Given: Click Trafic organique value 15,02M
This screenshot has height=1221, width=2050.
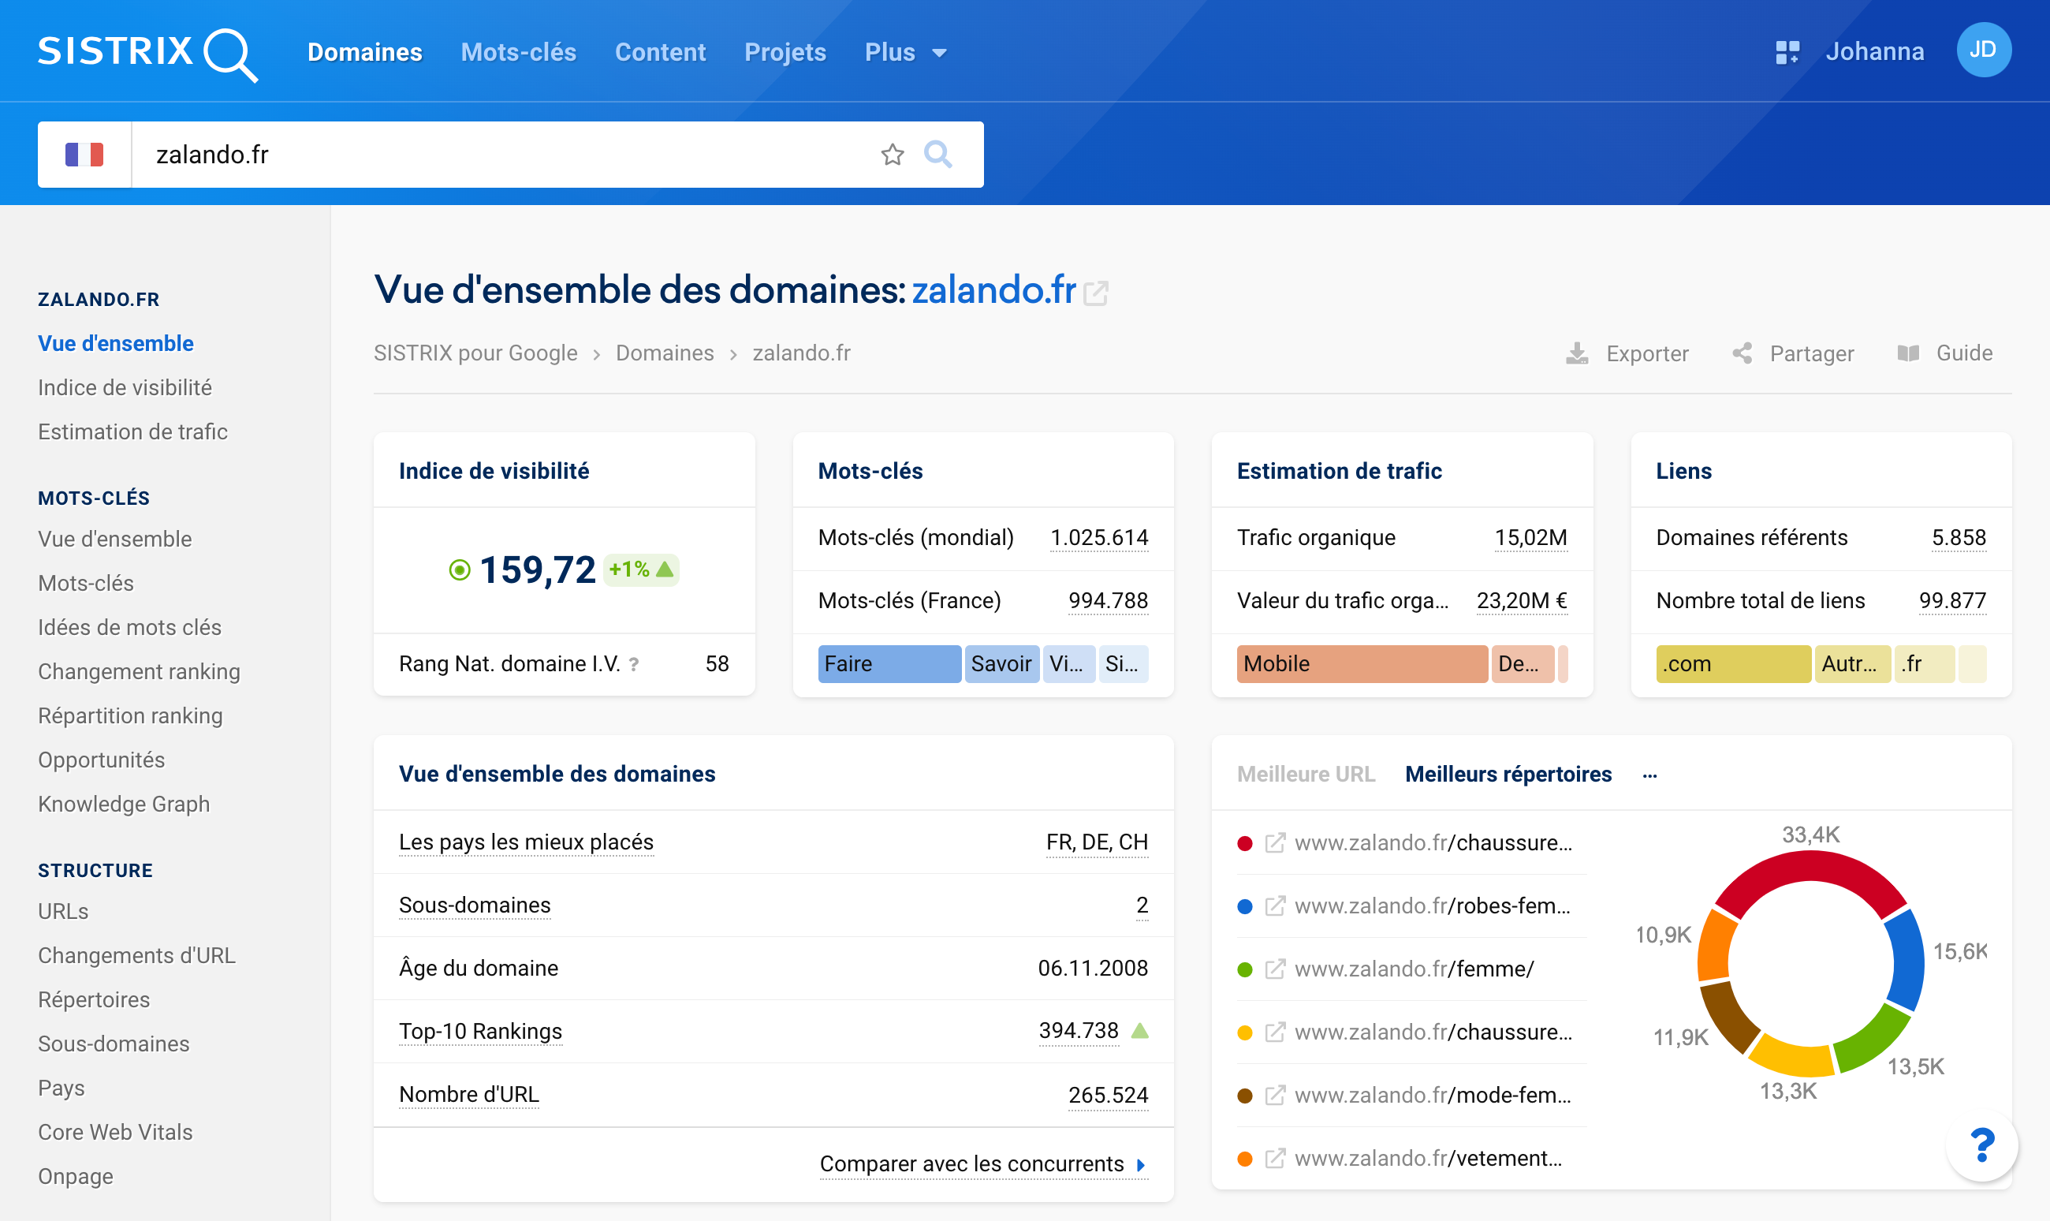Looking at the screenshot, I should point(1530,538).
